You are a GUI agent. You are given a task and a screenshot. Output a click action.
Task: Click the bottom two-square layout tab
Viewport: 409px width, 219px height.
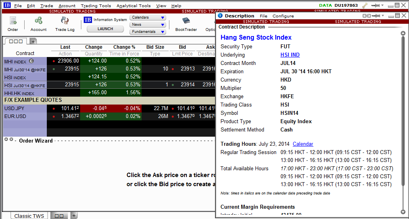[59, 215]
